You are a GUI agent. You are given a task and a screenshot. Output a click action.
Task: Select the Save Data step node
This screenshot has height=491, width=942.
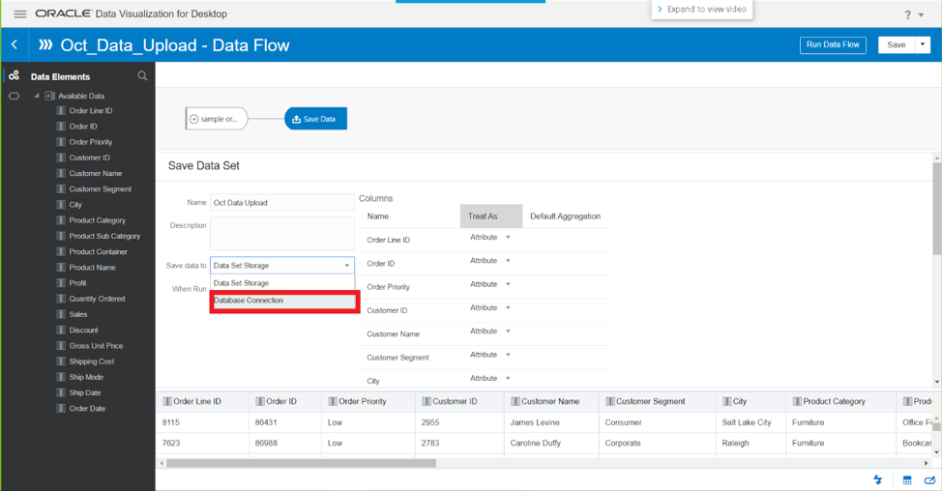pyautogui.click(x=315, y=119)
